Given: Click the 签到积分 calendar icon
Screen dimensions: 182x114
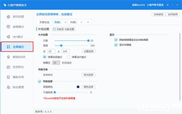Looking at the screenshot, I should [x=8, y=67].
